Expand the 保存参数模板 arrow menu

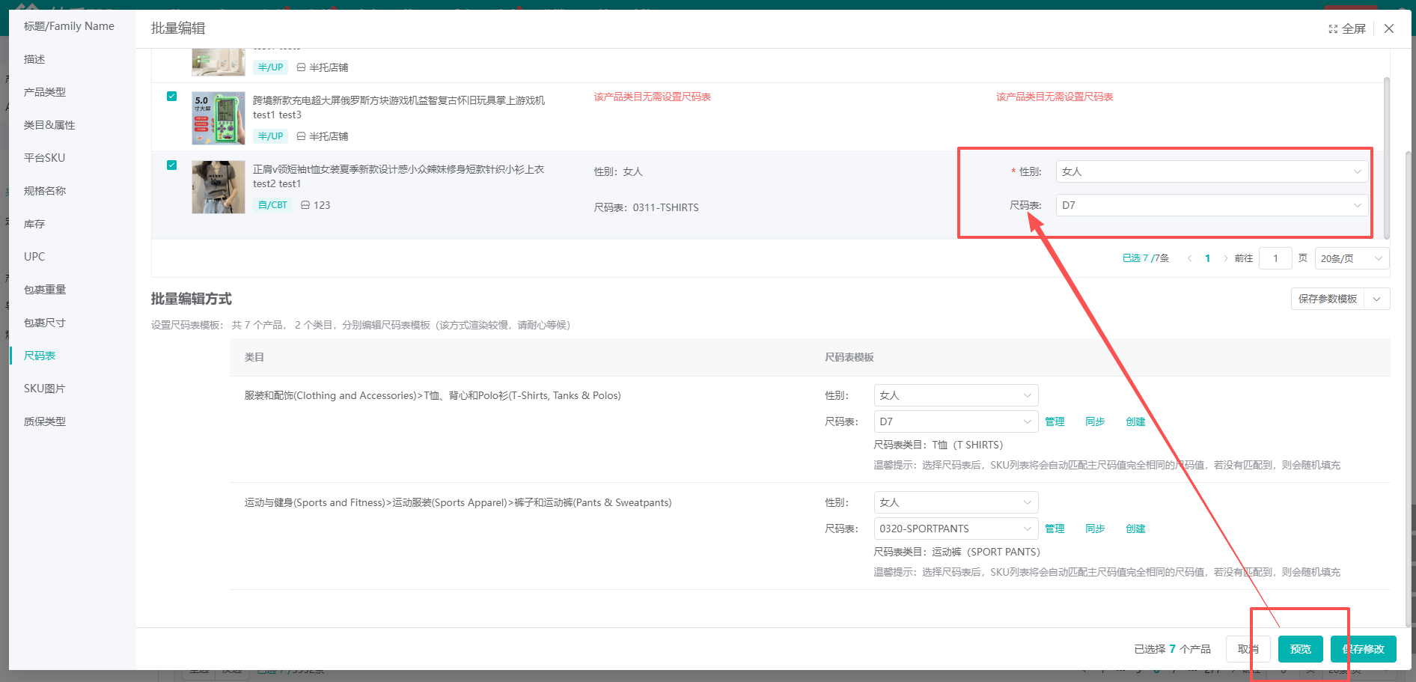click(x=1377, y=299)
